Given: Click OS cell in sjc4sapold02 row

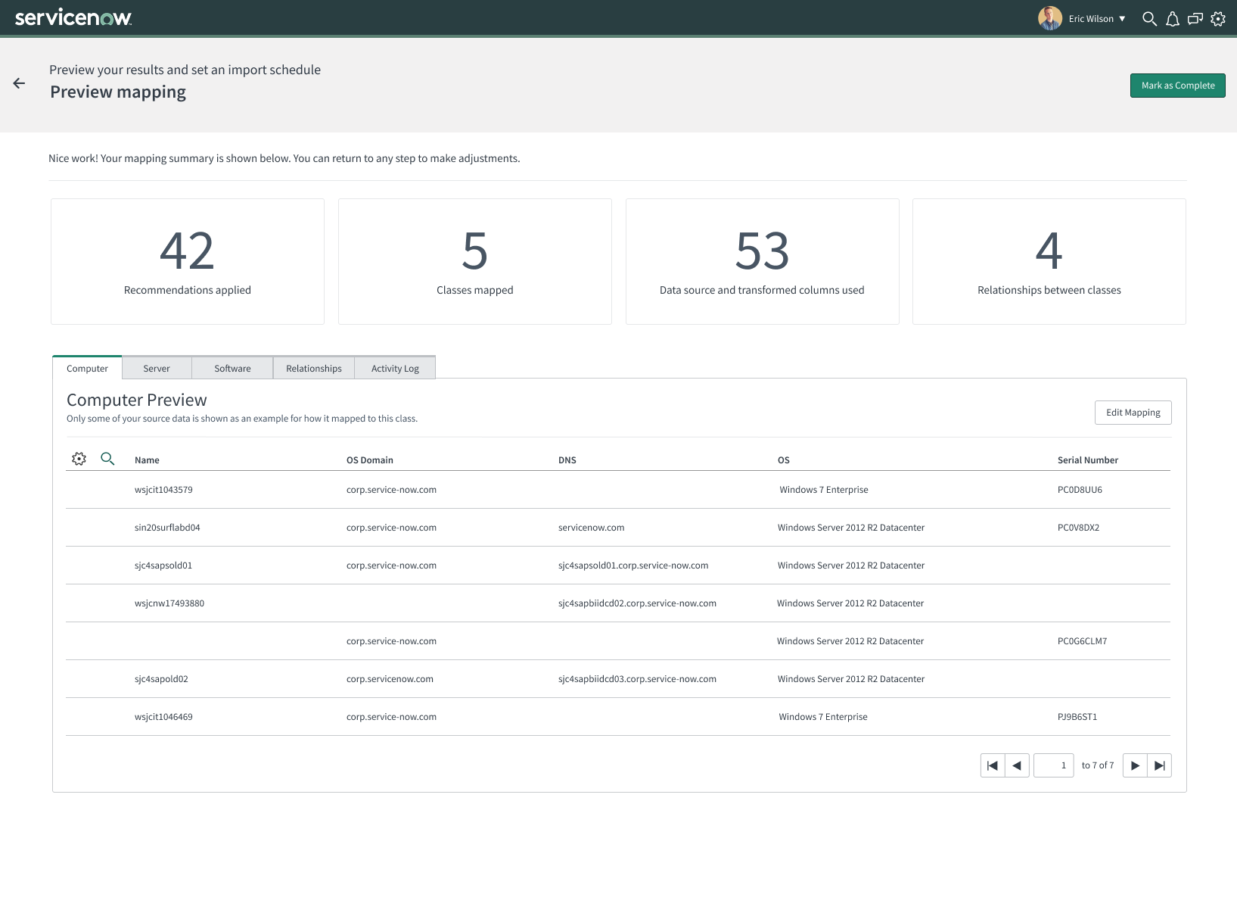Looking at the screenshot, I should [851, 679].
